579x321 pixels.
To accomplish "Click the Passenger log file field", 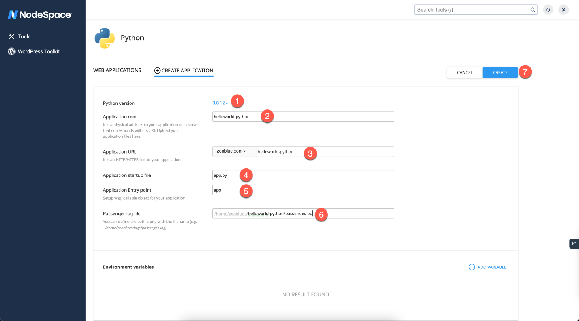I will (355, 214).
